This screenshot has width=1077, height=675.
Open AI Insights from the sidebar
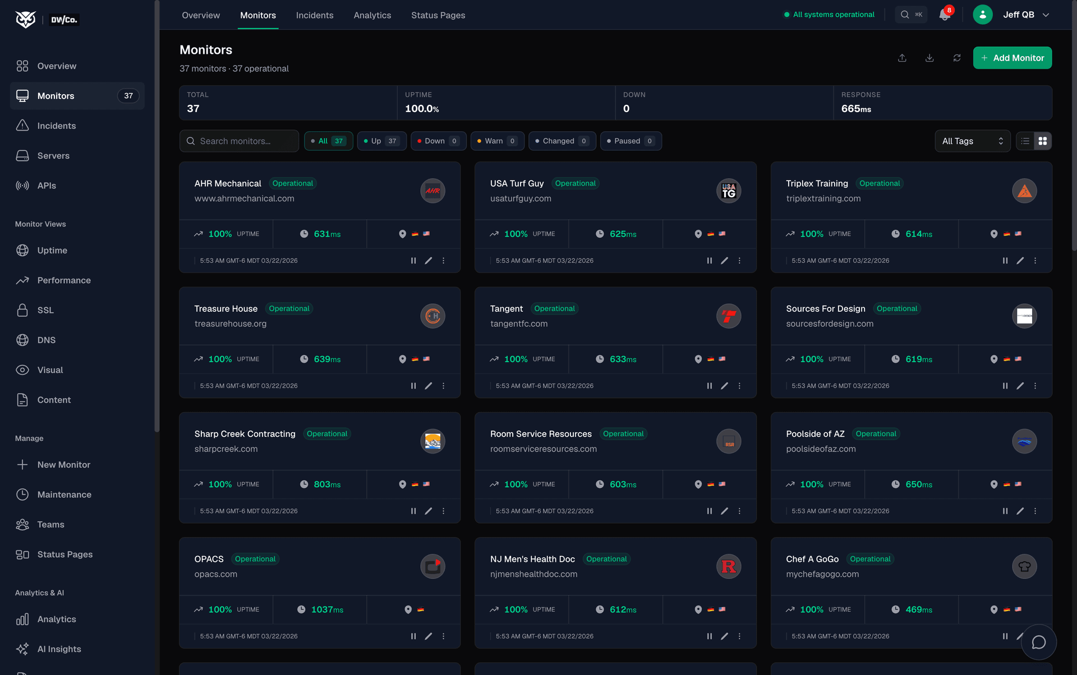(59, 649)
